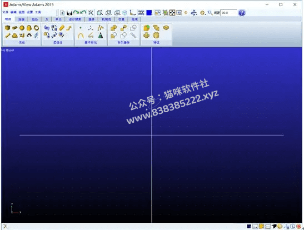Screen dimensions: 304x230
Task: Click increment value field 30.0
Action: [x=229, y=13]
